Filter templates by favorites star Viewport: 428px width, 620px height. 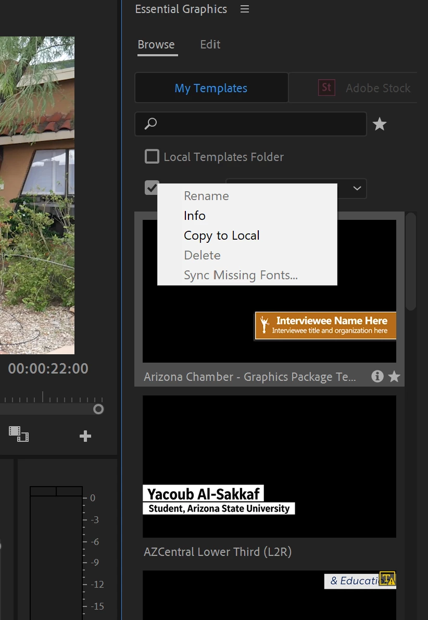click(x=380, y=124)
